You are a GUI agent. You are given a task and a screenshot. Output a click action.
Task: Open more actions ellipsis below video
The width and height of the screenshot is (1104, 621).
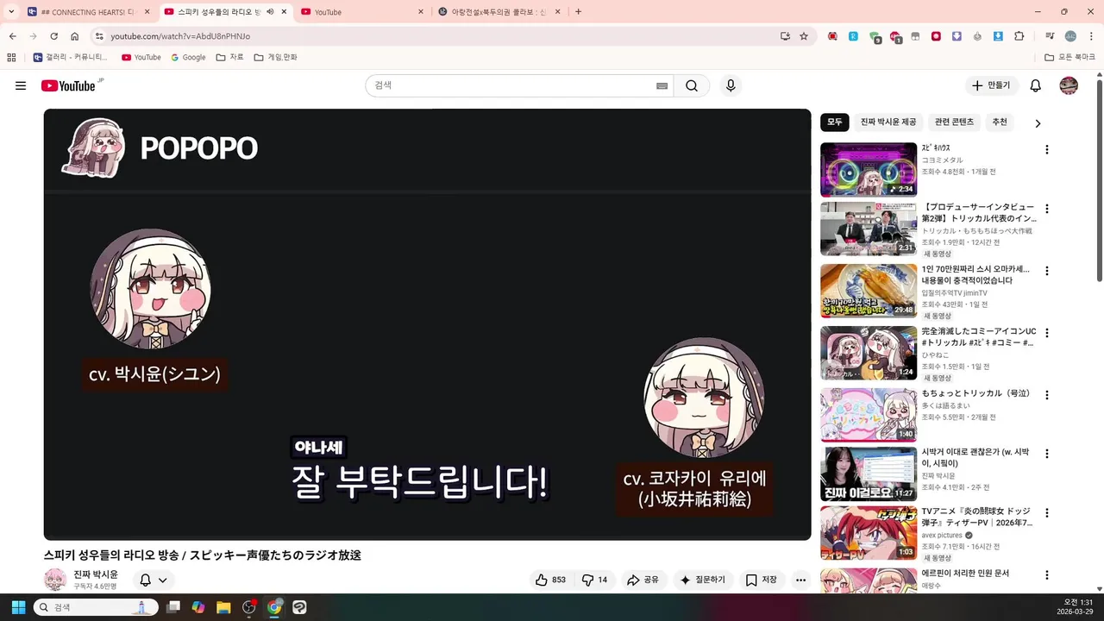[800, 580]
